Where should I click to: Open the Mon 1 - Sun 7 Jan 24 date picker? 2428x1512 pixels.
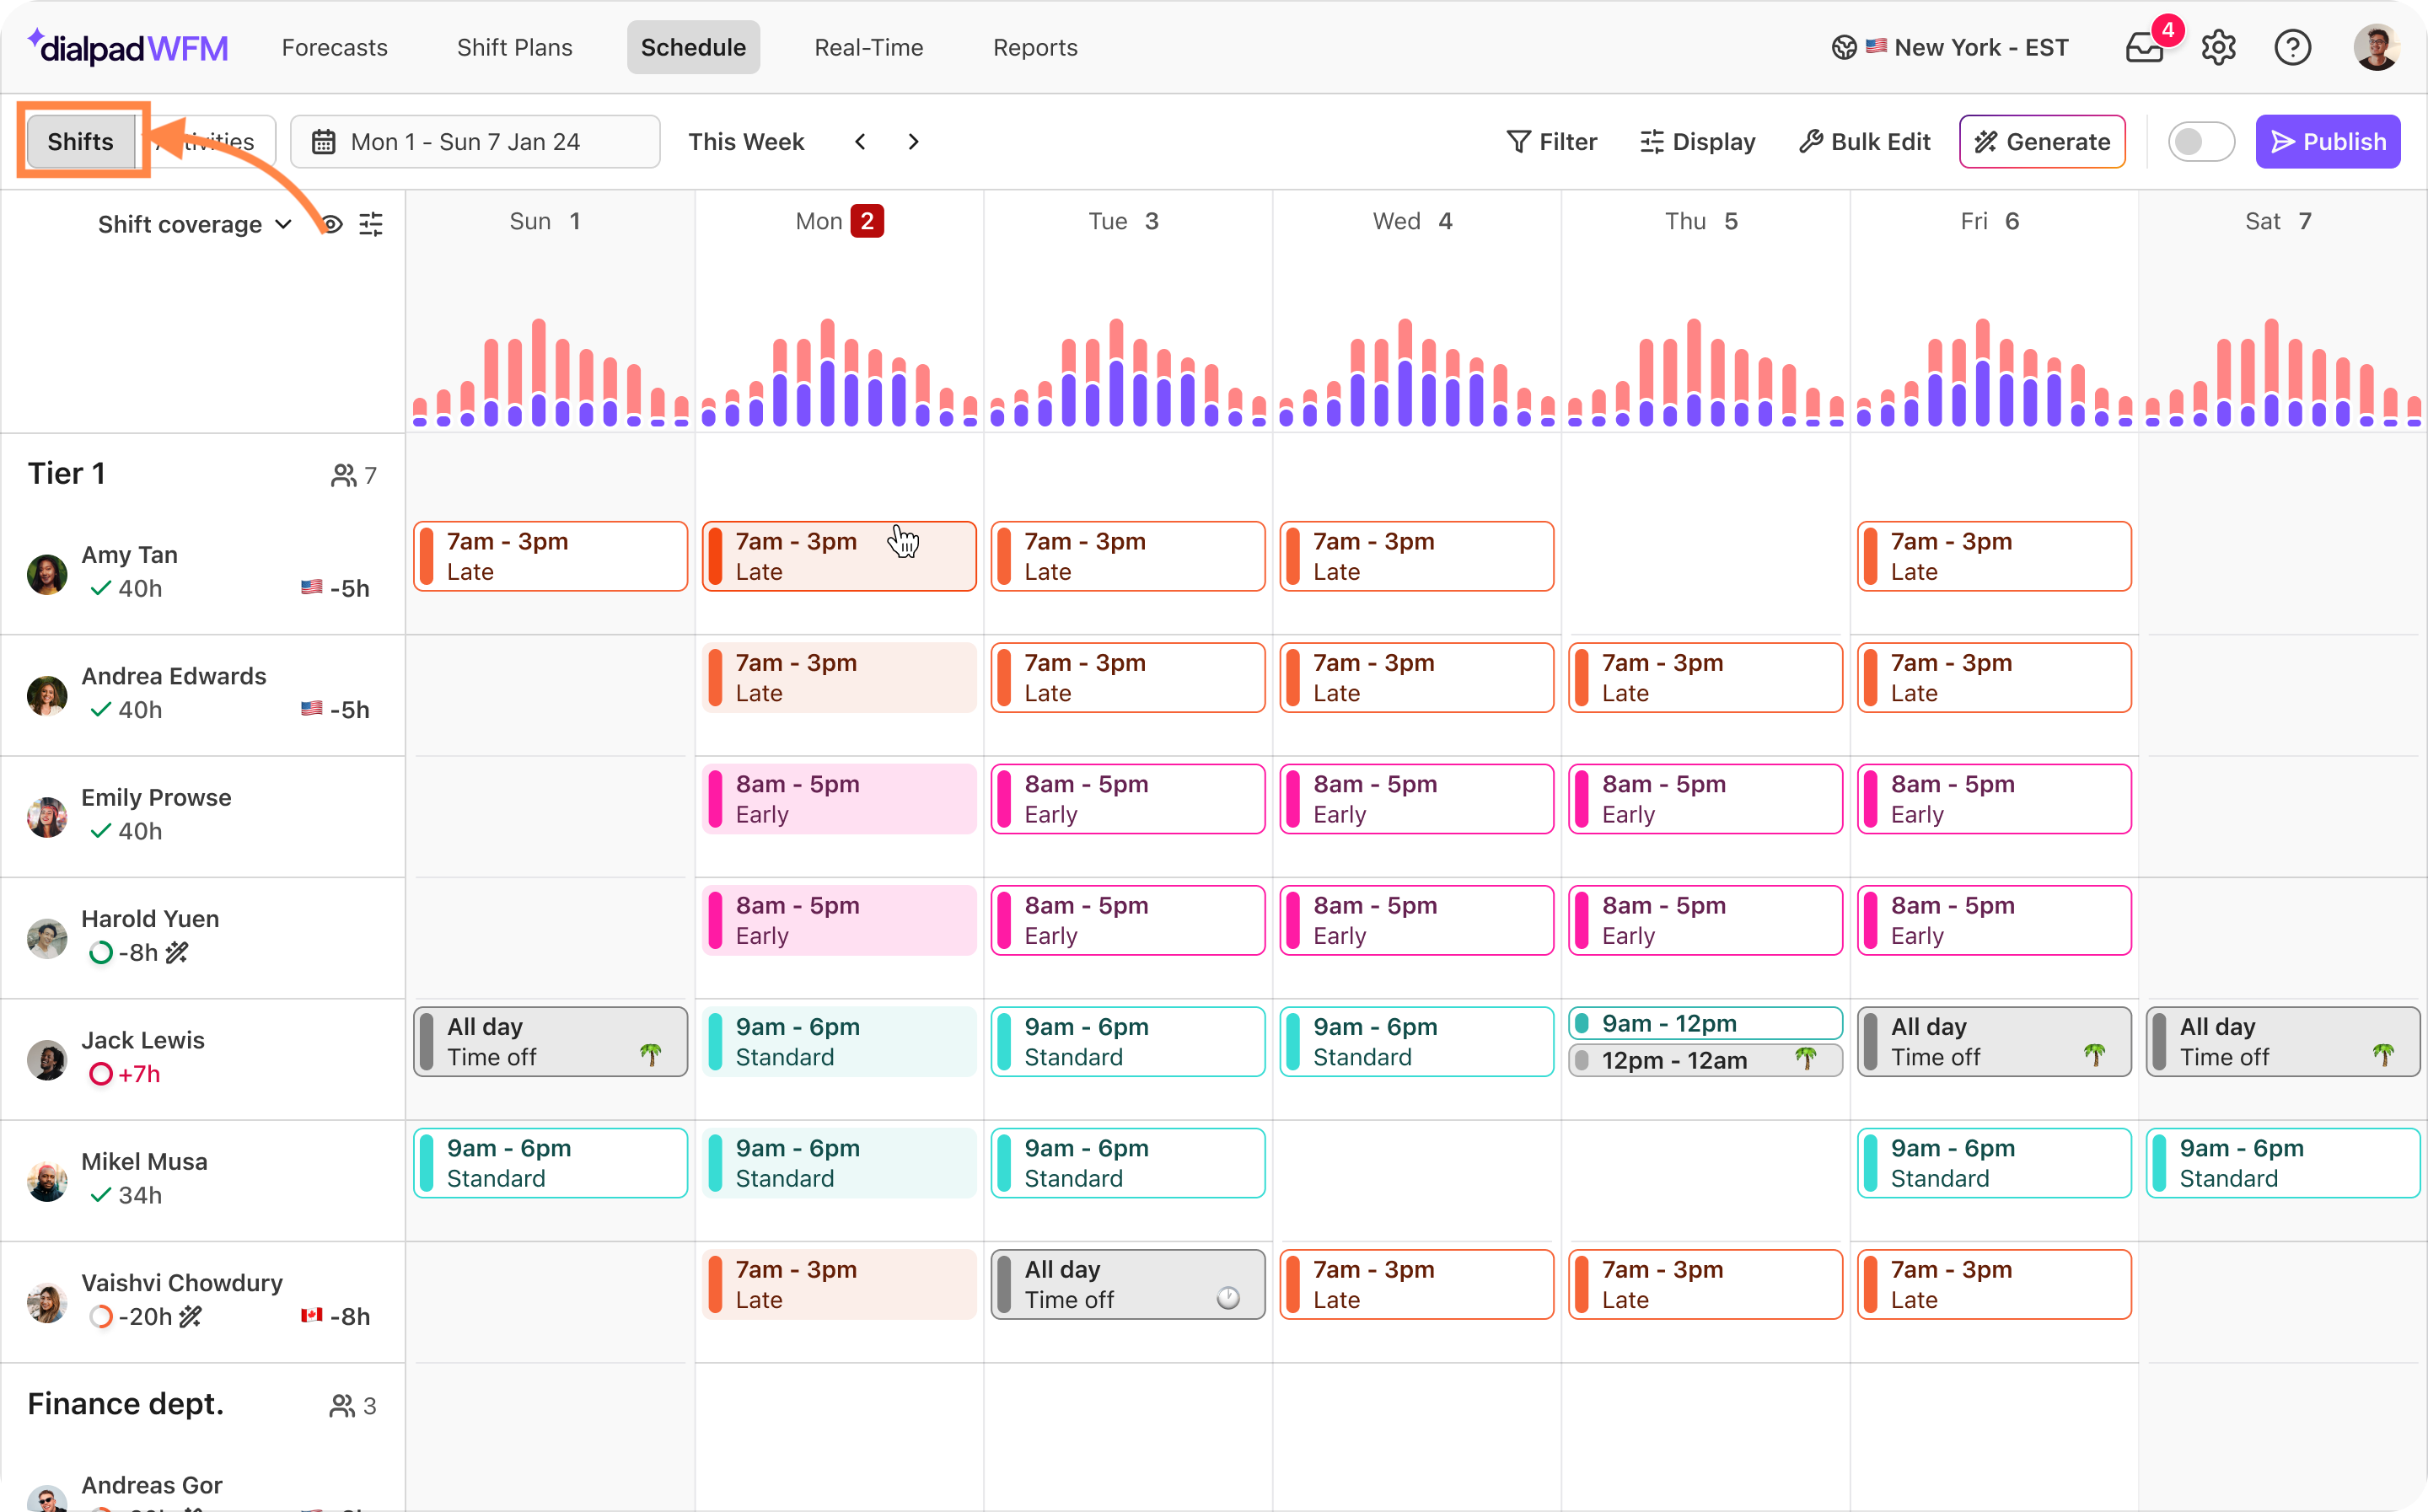click(475, 142)
